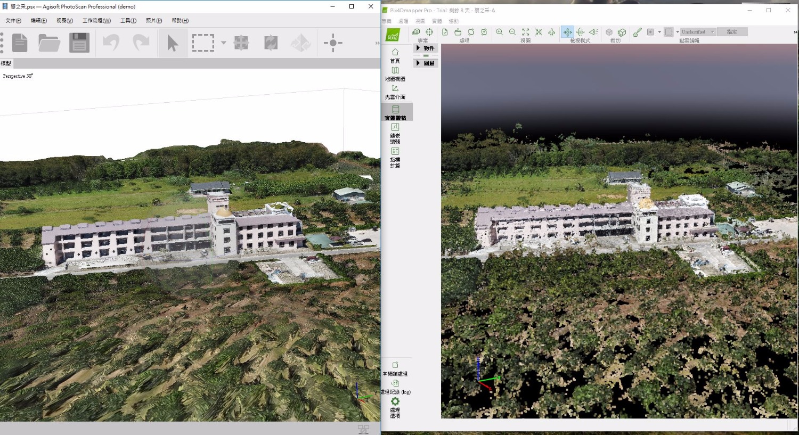Click first project stack icon in Pix4D toolbar
Screen dimensions: 799x435
[x=416, y=32]
